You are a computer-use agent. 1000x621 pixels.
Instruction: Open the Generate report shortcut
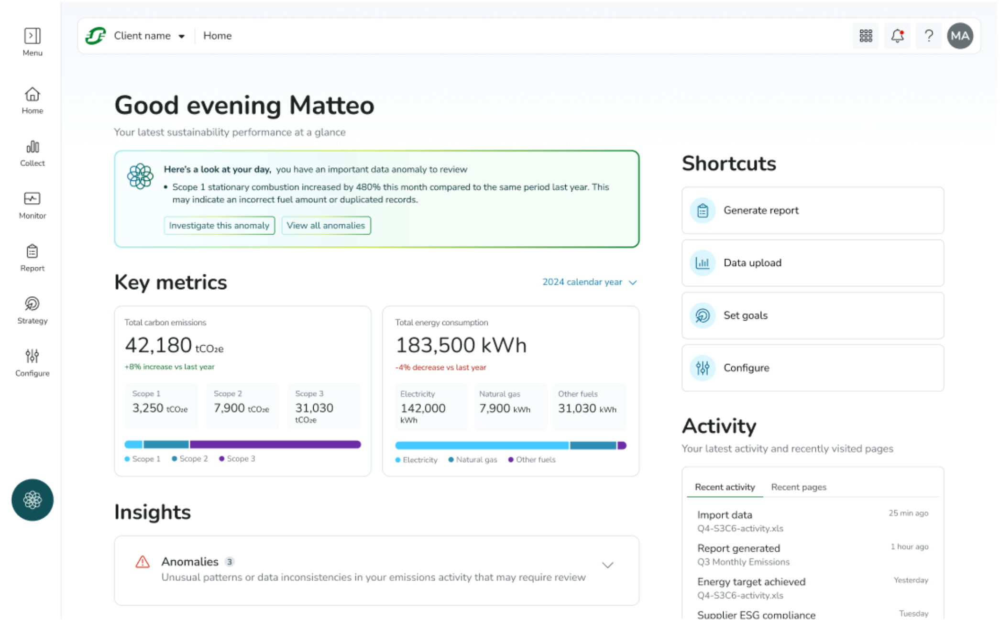tap(812, 210)
